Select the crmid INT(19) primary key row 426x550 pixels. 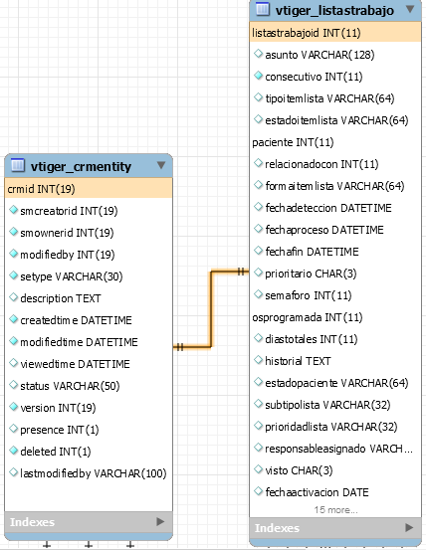pos(89,189)
